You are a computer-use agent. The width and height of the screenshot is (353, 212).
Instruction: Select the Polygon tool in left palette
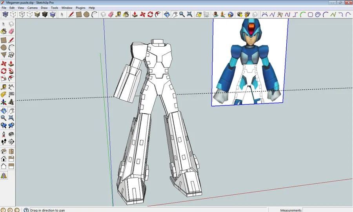coord(4,55)
